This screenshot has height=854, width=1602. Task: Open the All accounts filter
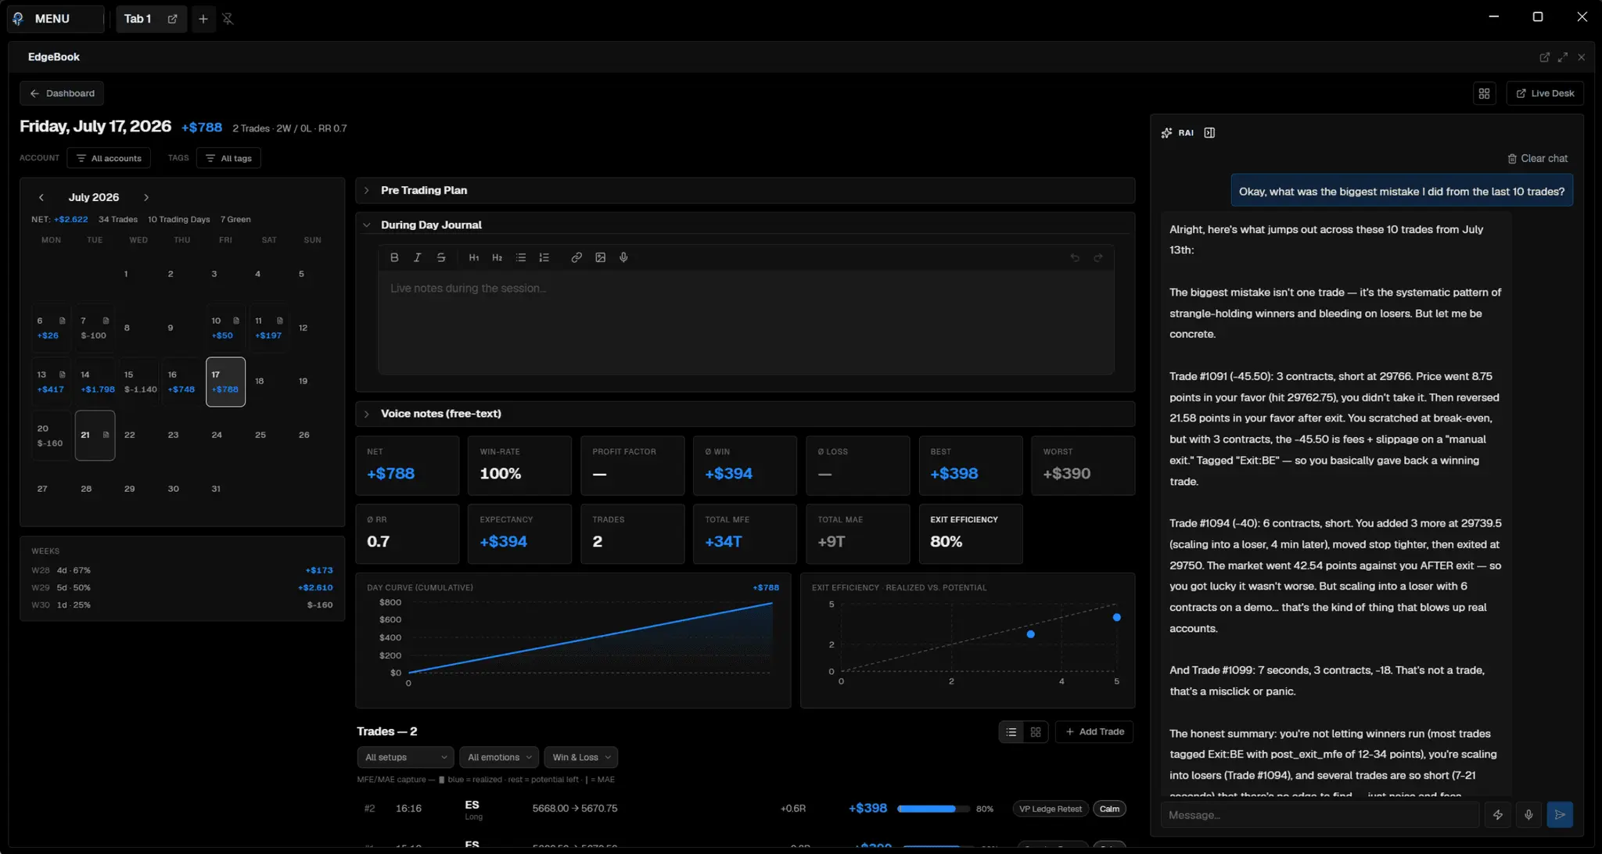pos(109,159)
